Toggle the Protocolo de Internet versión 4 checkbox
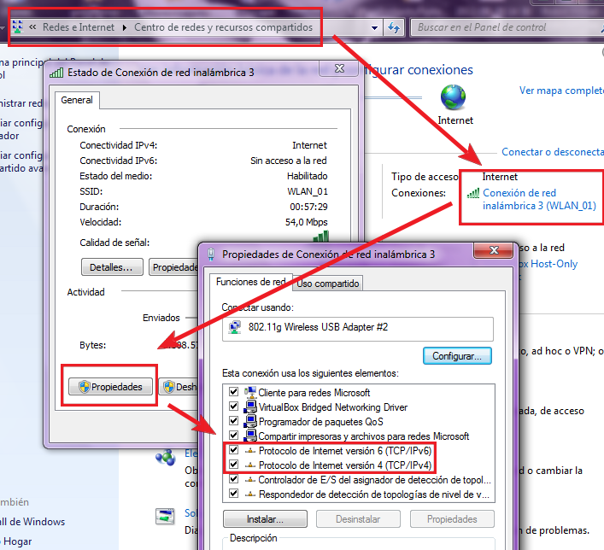Image resolution: width=604 pixels, height=550 pixels. point(233,465)
